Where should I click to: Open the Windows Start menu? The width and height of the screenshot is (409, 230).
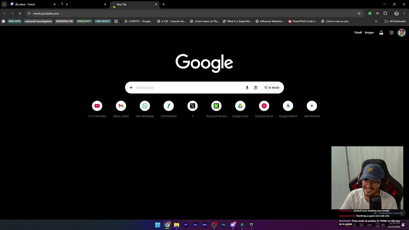pyautogui.click(x=158, y=225)
